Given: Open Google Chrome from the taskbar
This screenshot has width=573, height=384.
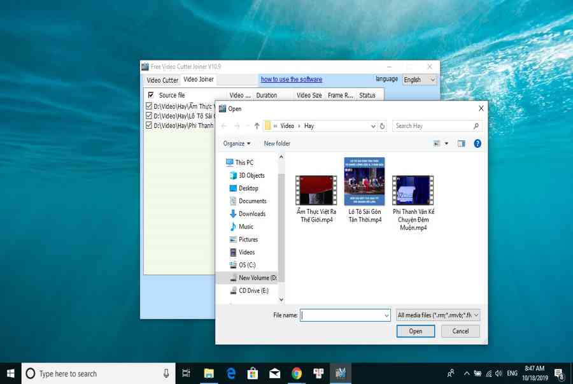Looking at the screenshot, I should tap(297, 374).
